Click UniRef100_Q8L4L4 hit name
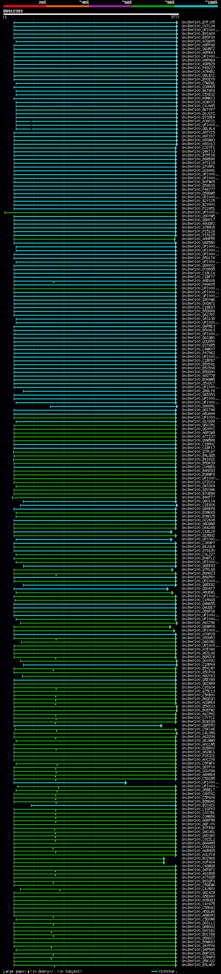Image resolution: width=221 pixels, height=974 pixels. tap(198, 129)
